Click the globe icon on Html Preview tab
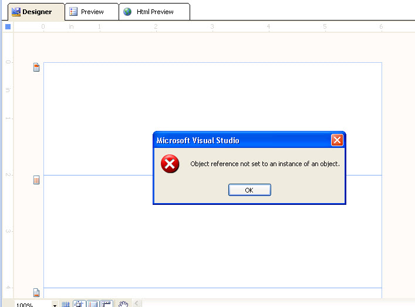 pos(127,12)
